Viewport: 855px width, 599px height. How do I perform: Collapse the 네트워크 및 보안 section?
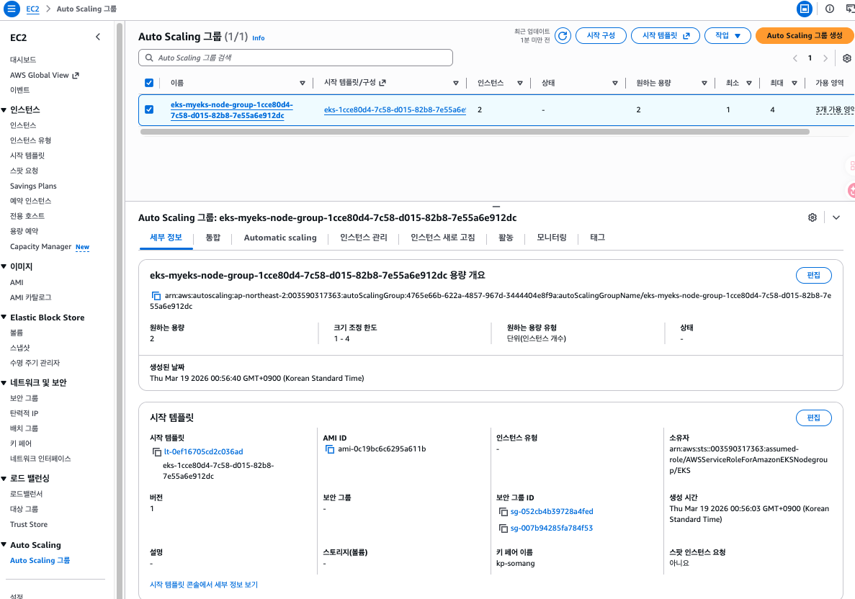click(4, 382)
